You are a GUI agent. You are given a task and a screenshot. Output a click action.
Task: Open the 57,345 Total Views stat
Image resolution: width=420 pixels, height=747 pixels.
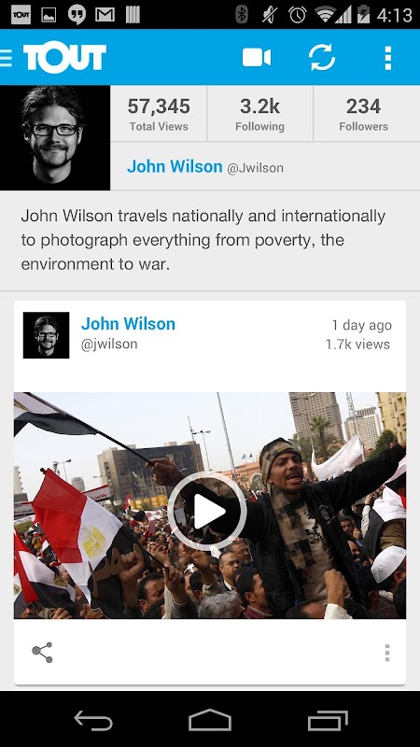pos(159,114)
